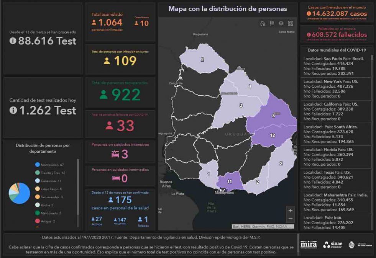The height and width of the screenshot is (258, 376).
Task: Select the New York world data entry
Action: pyautogui.click(x=335, y=89)
